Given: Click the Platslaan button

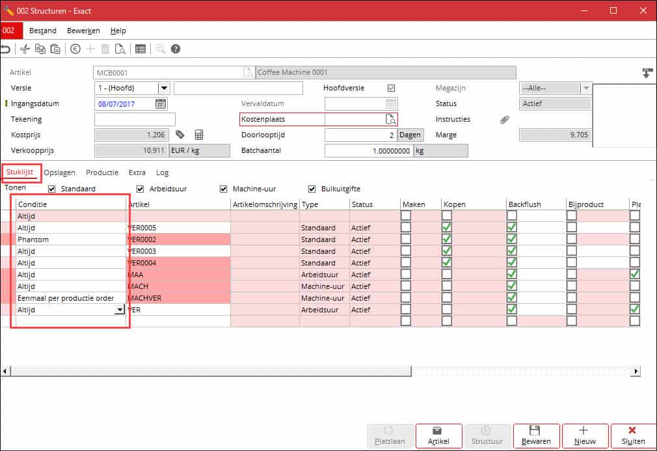Looking at the screenshot, I should coord(390,436).
